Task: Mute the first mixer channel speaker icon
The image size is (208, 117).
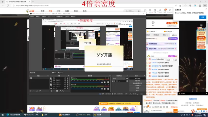Action: (105, 82)
